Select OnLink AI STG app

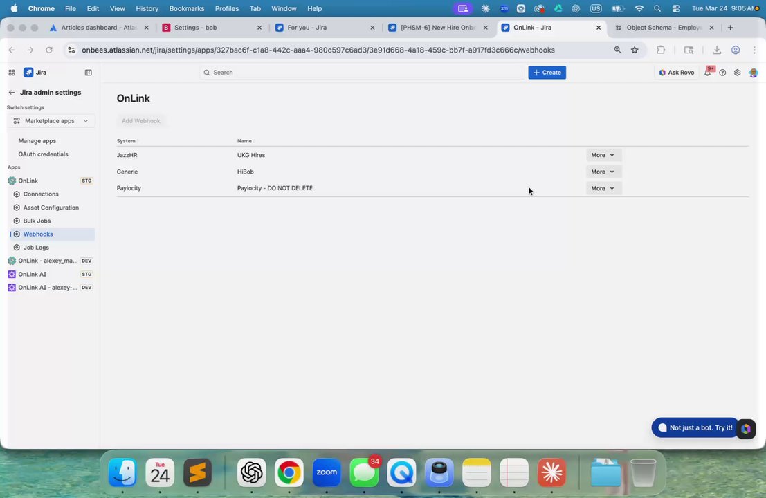tap(51, 274)
